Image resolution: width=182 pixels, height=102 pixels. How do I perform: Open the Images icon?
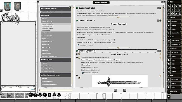point(169,56)
